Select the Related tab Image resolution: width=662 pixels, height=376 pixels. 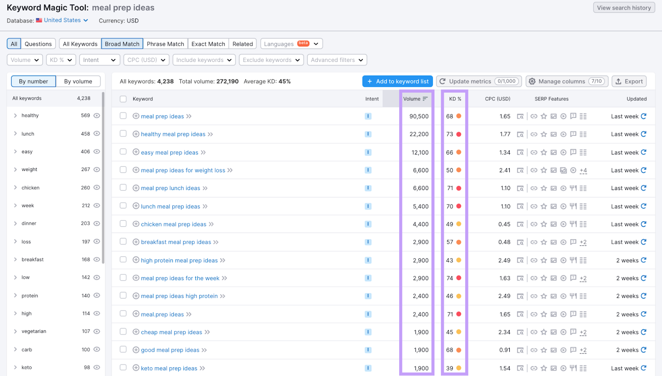[242, 44]
